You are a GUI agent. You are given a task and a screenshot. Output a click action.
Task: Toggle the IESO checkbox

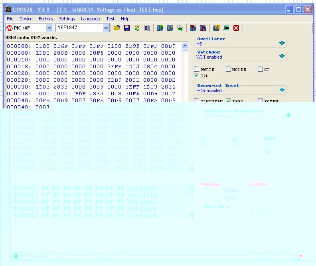[228, 100]
